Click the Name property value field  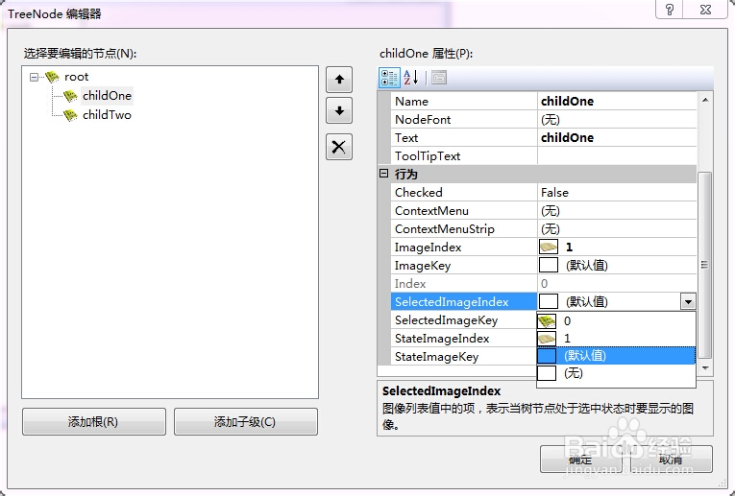click(x=617, y=101)
